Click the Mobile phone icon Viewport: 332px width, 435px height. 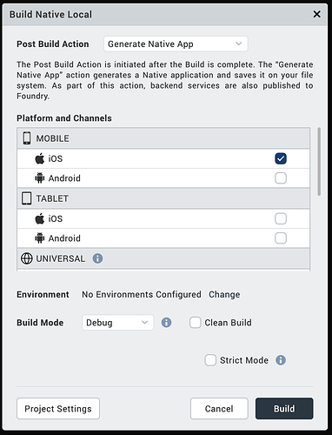click(x=27, y=138)
